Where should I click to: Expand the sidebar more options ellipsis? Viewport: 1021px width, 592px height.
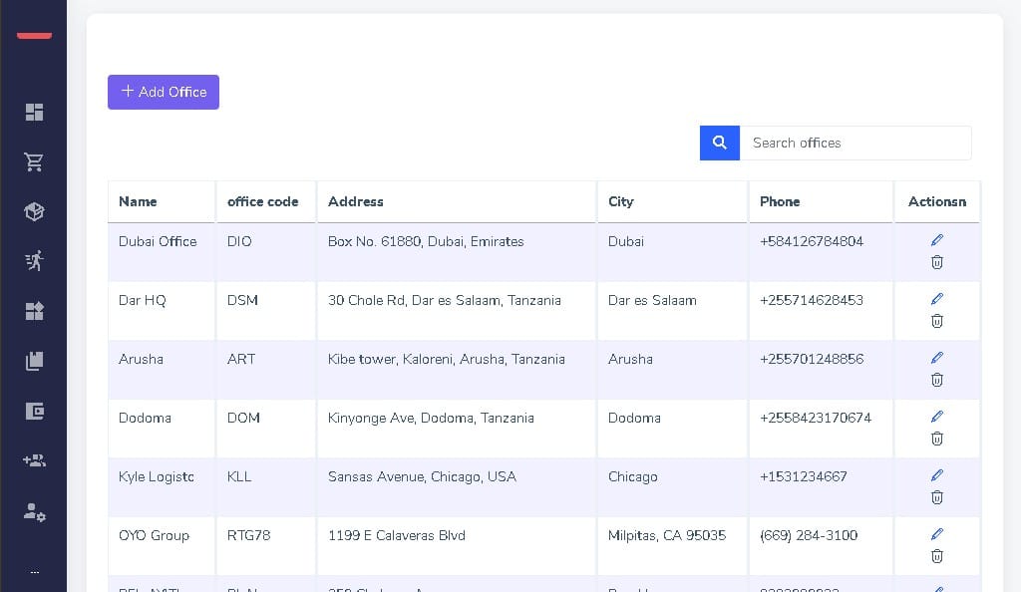(x=34, y=572)
